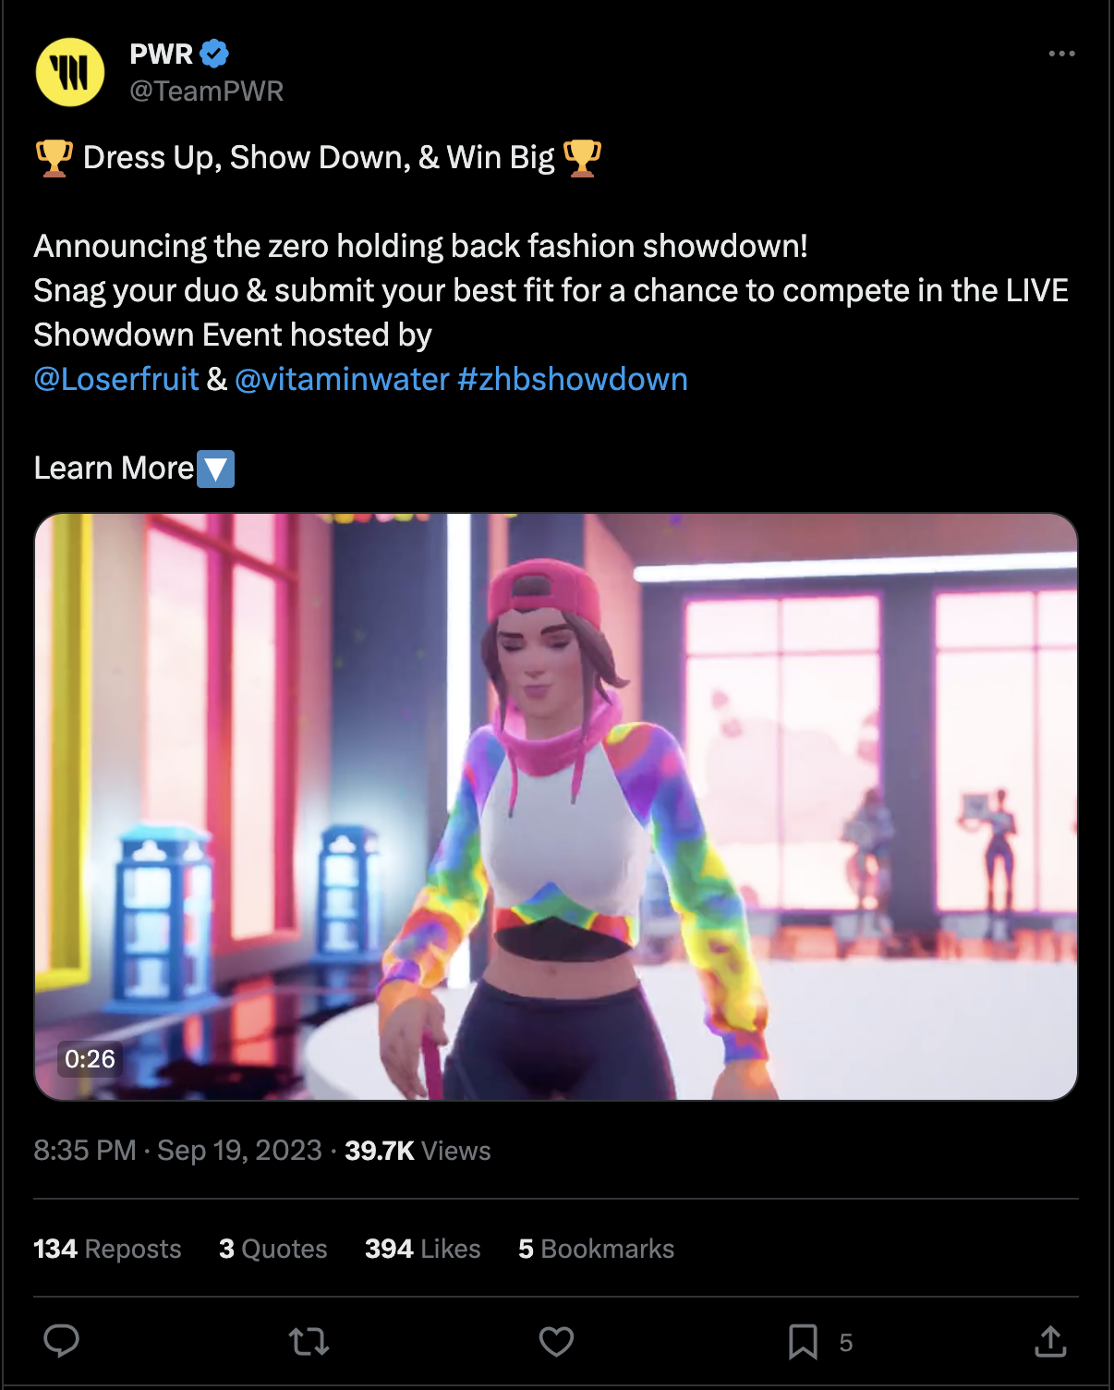Viewport: 1114px width, 1390px height.
Task: Play the fashion showdown video
Action: coord(556,807)
